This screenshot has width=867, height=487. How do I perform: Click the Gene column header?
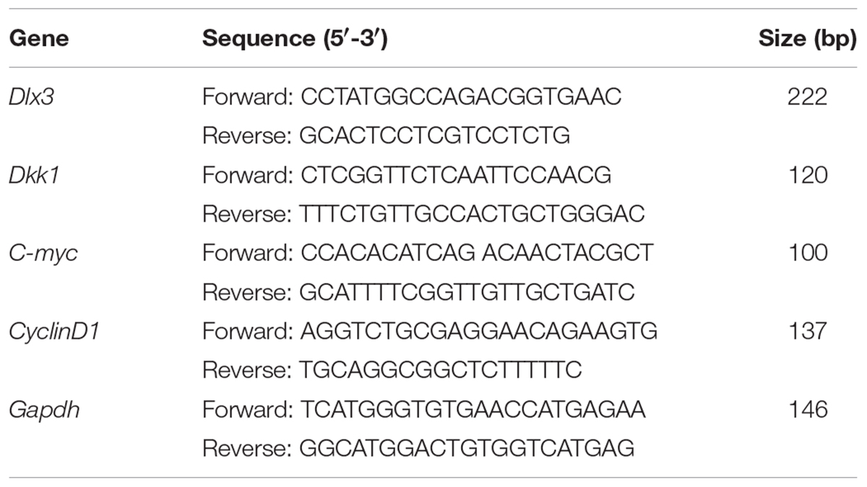[x=38, y=40]
